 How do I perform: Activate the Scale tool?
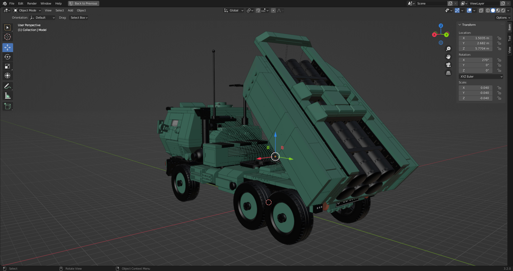(x=7, y=66)
